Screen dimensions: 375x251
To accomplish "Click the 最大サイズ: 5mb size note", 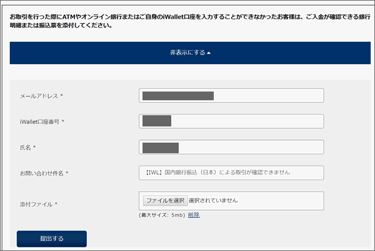I will (x=162, y=215).
